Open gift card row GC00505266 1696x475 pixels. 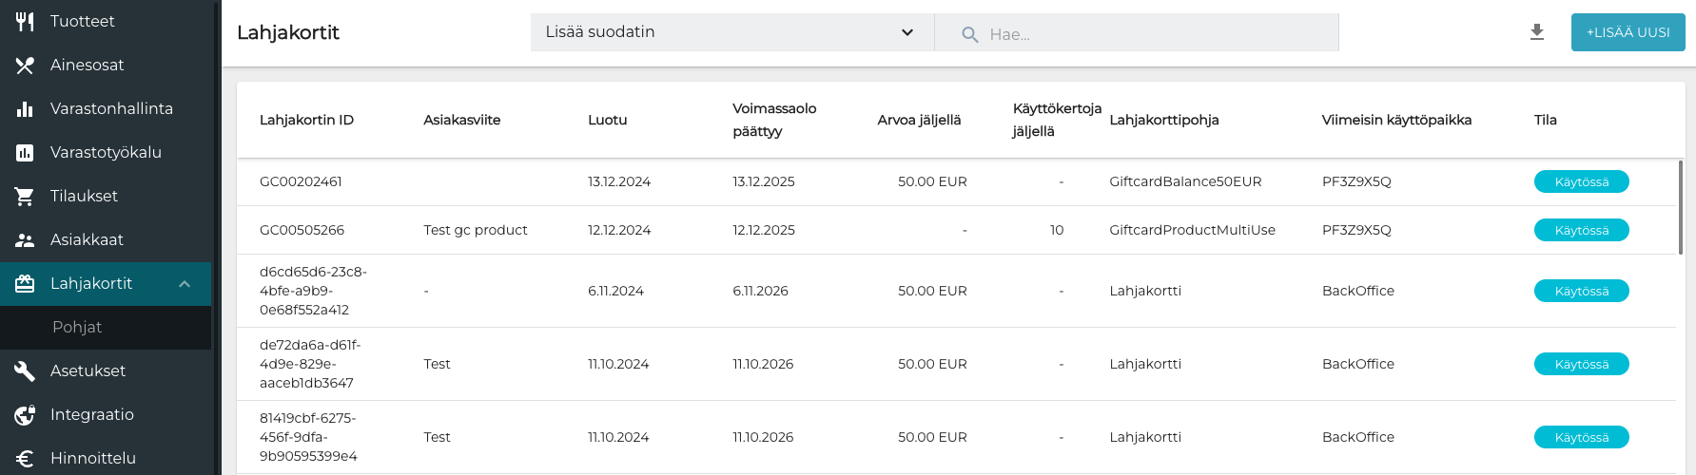pyautogui.click(x=302, y=230)
